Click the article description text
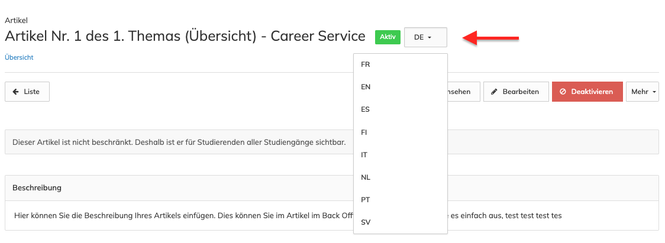 coord(177,215)
